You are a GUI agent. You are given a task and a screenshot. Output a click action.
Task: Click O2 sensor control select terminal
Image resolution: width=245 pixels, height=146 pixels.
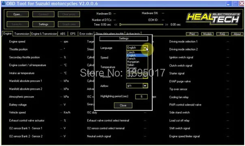(x=106, y=128)
